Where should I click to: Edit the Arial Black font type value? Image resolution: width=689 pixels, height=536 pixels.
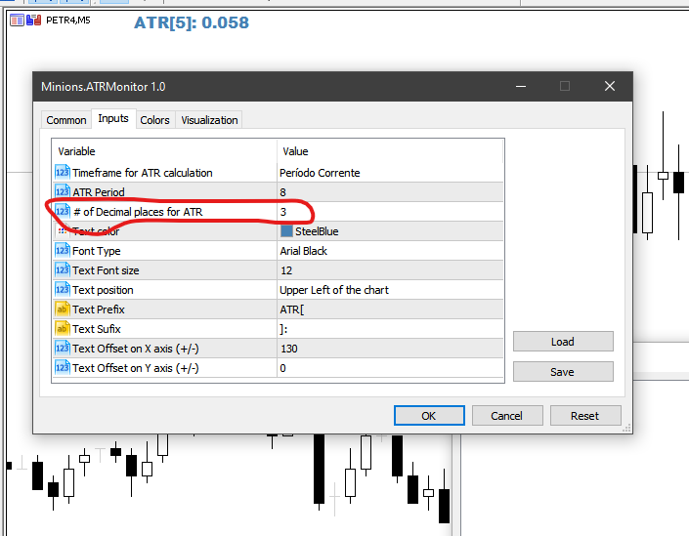click(390, 251)
